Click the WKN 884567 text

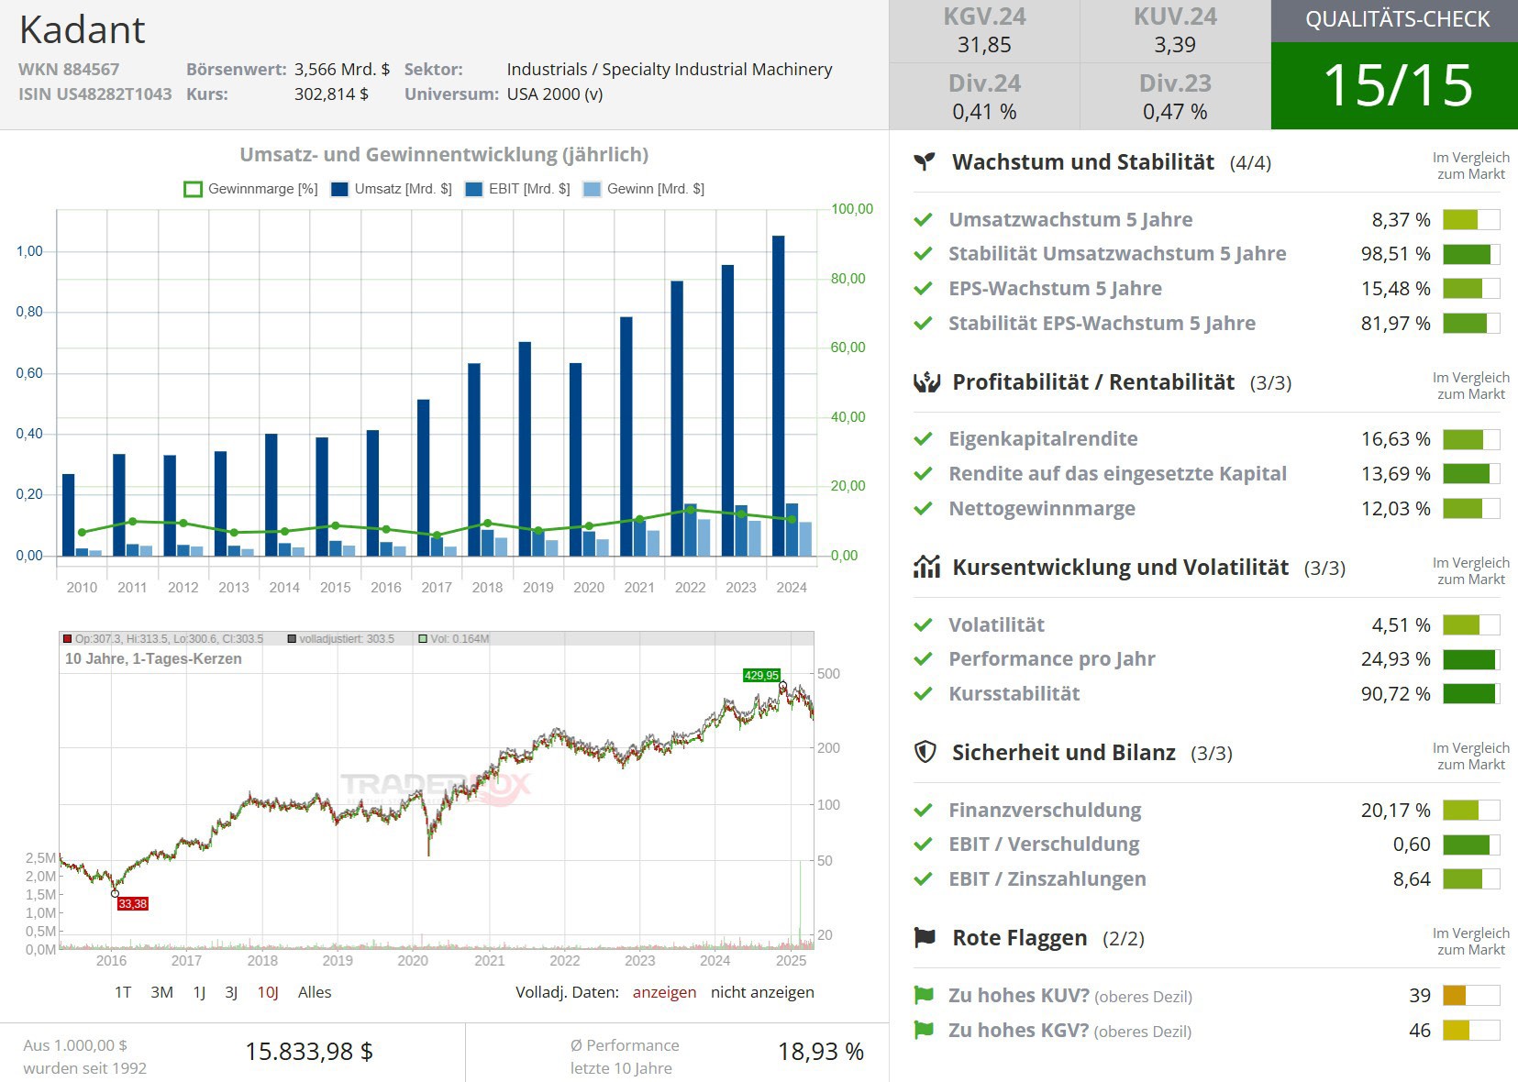point(69,70)
